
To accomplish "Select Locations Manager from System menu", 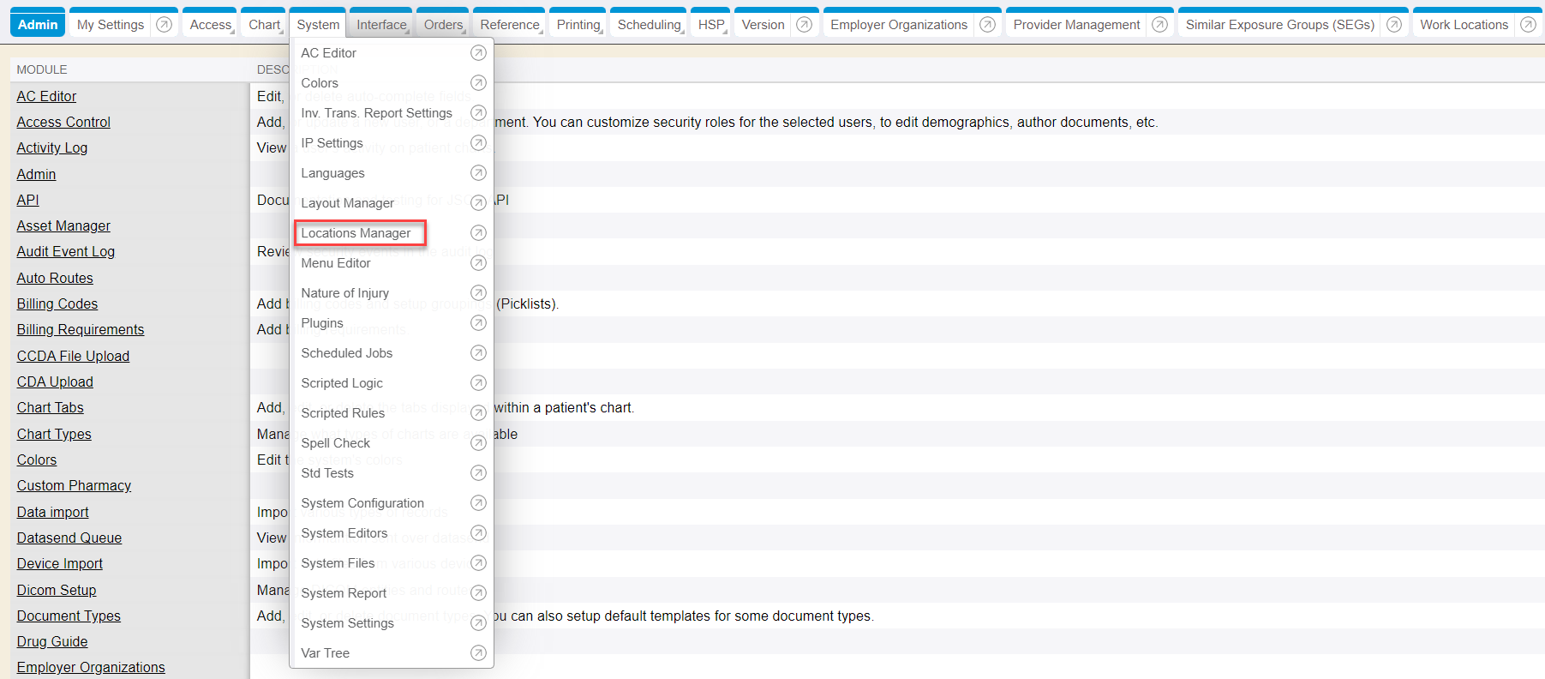I will [356, 233].
